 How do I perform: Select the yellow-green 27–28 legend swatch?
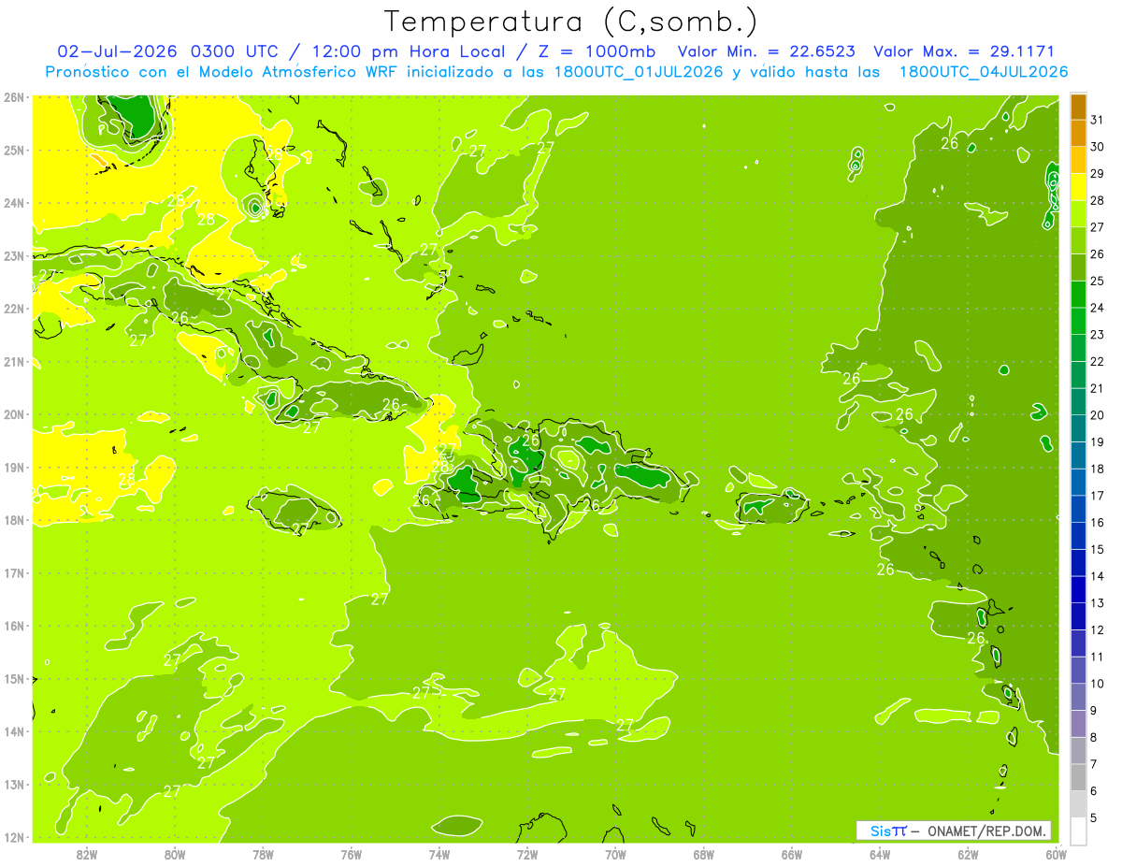[x=1078, y=214]
